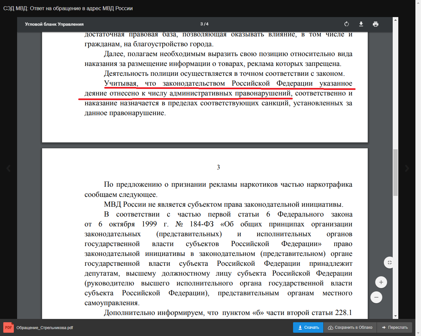
Task: Click the header СЭД МВД: Ответ на обращение
Action: [68, 8]
